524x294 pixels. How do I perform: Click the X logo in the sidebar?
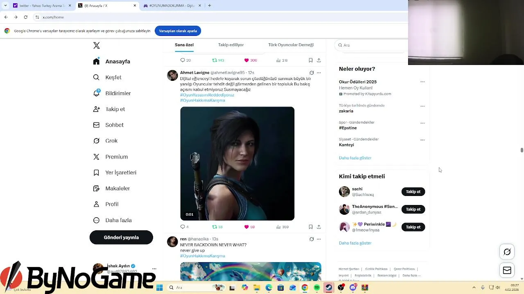96,45
